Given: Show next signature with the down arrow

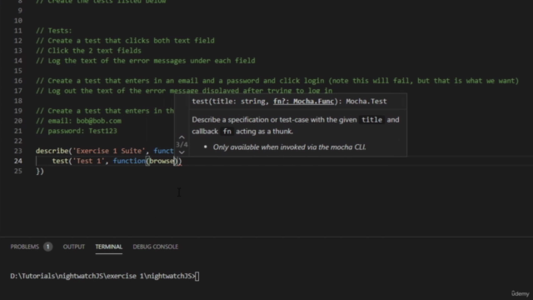Looking at the screenshot, I should point(182,152).
